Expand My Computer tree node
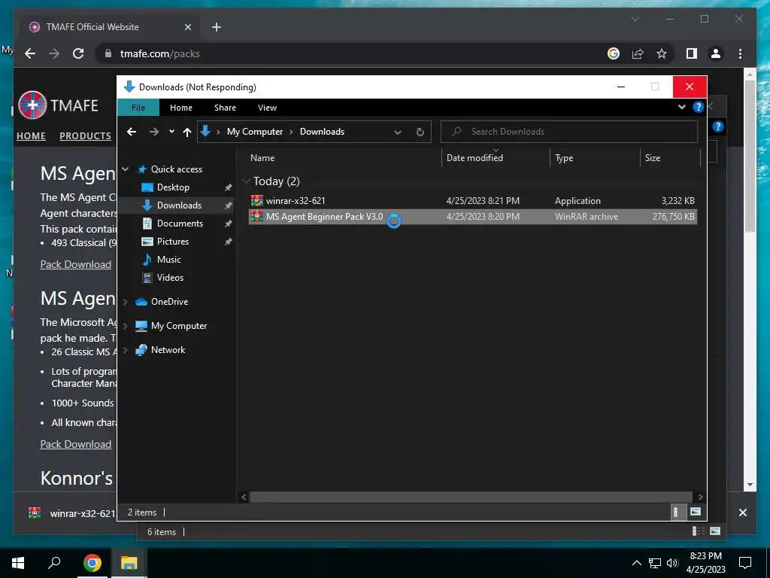Screen dimensions: 770x578 pos(126,326)
